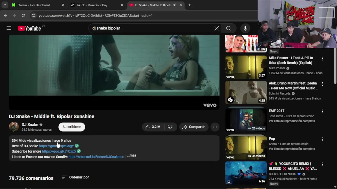Open options menu for Mike Posner video

pyautogui.click(x=323, y=59)
